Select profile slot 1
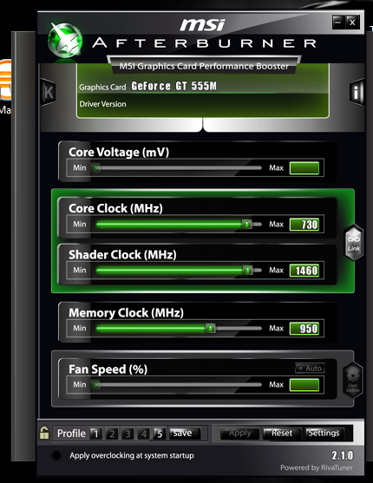This screenshot has width=373, height=483. coord(95,434)
